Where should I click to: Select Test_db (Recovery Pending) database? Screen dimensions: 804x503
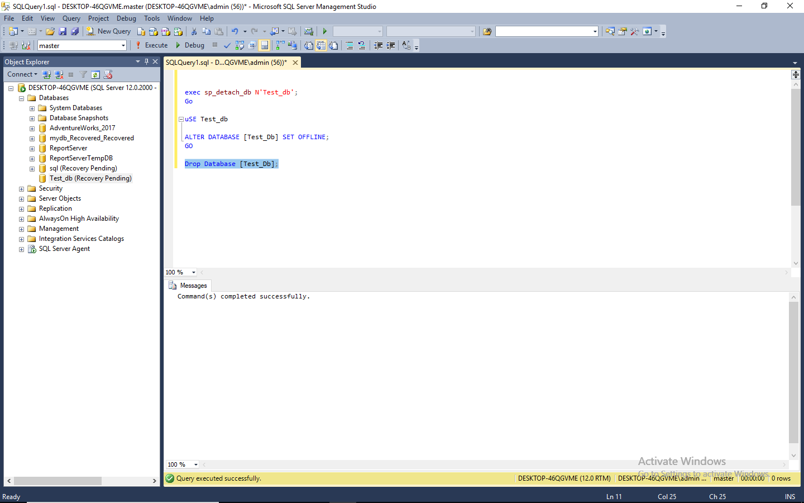pos(90,178)
